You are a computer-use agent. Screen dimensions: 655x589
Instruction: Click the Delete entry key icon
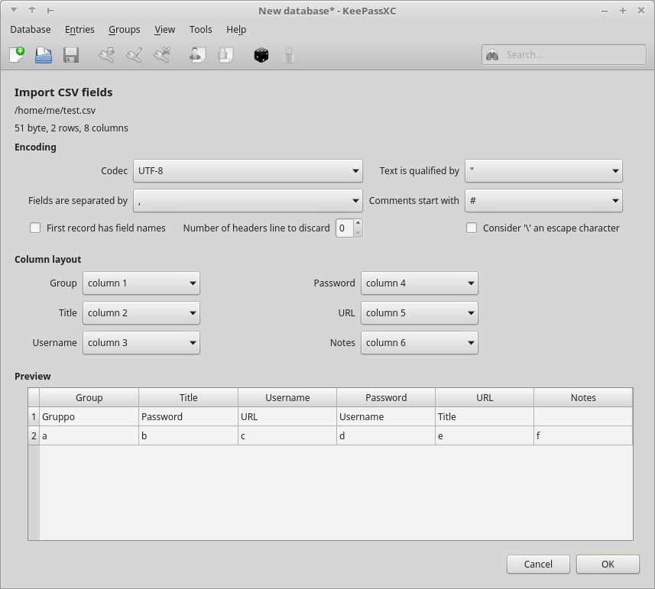pyautogui.click(x=162, y=54)
